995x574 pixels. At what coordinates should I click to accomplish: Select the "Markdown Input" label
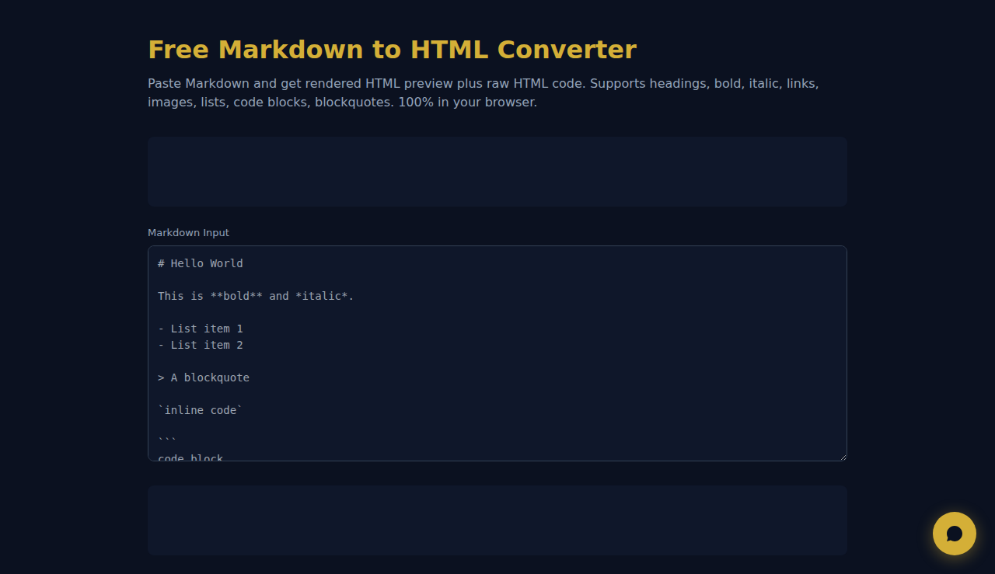[x=188, y=233]
